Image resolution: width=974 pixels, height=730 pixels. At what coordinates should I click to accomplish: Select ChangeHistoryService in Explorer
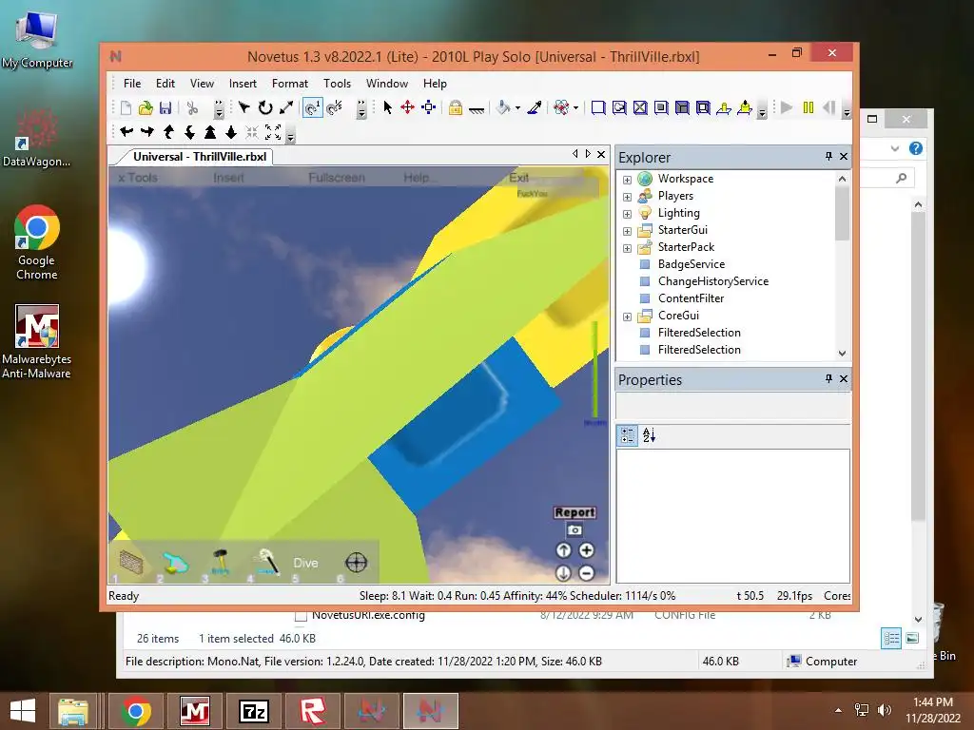coord(713,281)
